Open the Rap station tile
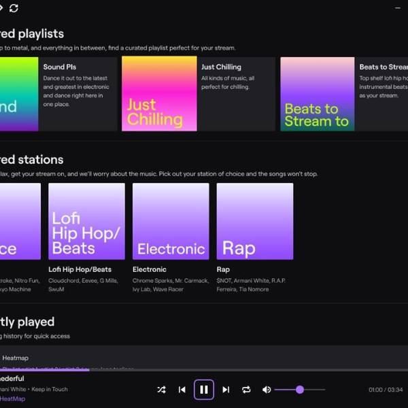 click(x=254, y=221)
